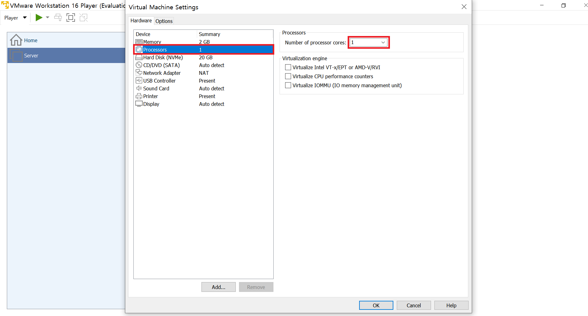Select the Server virtual machine entry
The height and width of the screenshot is (316, 588).
(66, 56)
